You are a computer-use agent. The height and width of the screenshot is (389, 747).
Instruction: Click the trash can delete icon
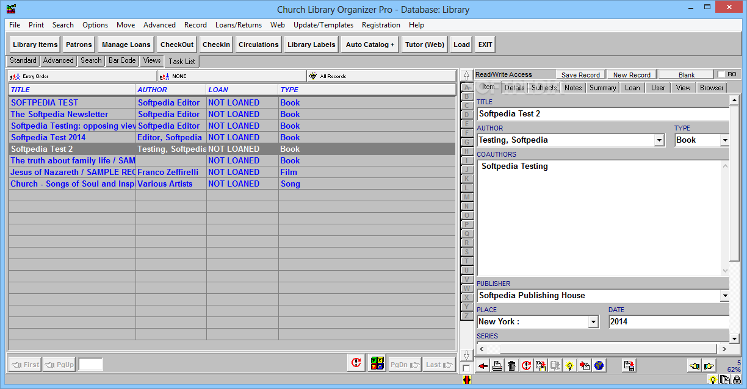(x=512, y=366)
